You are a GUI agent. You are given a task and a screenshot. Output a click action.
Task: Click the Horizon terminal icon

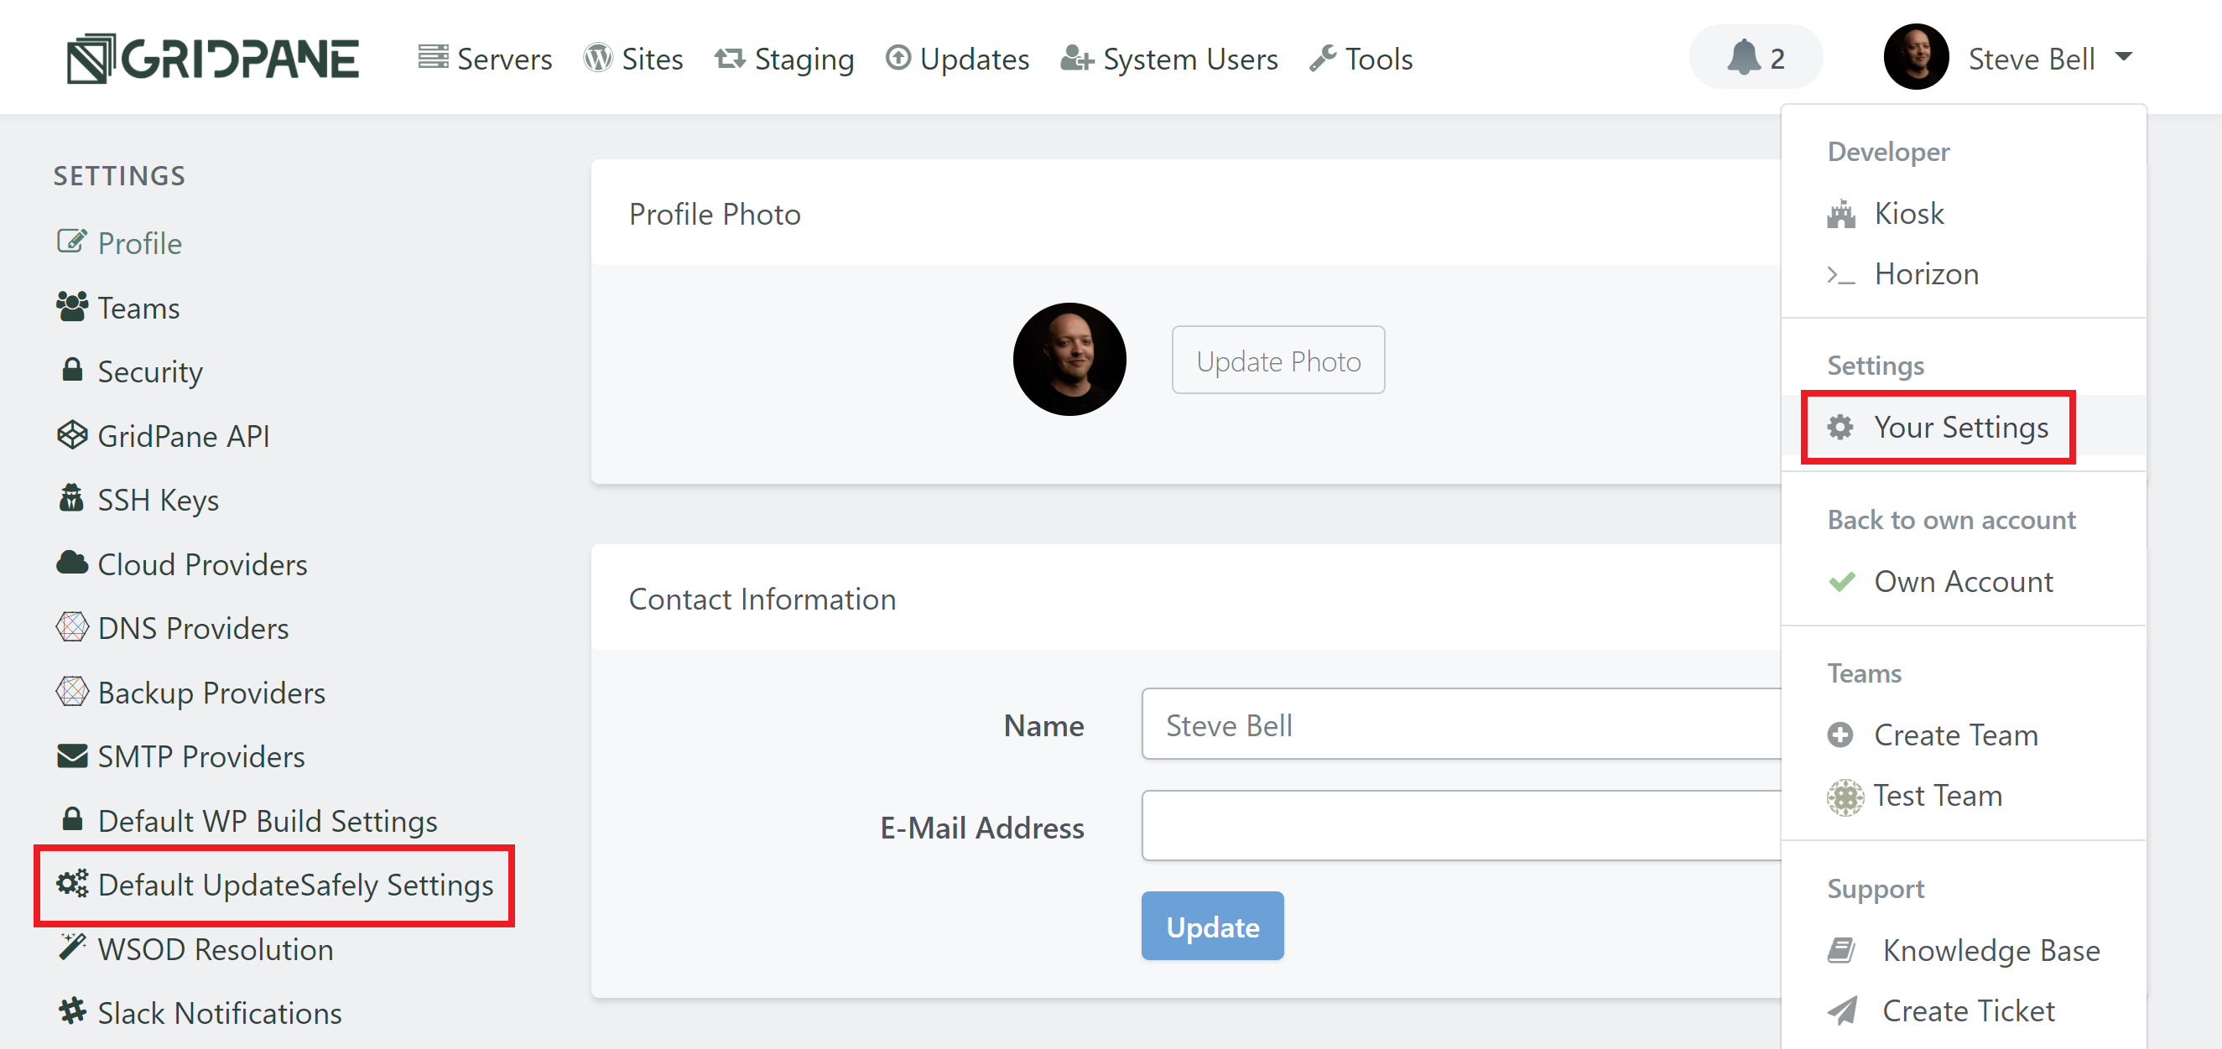point(1840,276)
